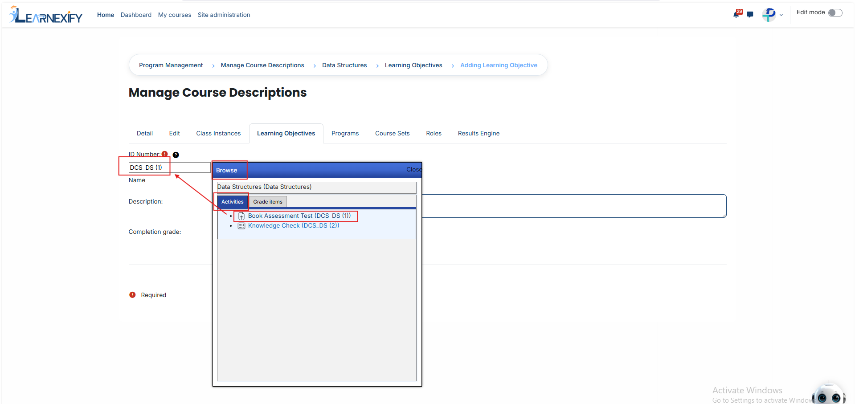Click the ID Number help question icon

click(x=176, y=155)
